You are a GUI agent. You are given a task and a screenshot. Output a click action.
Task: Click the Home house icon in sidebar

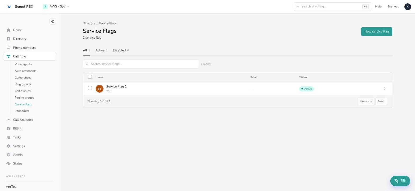click(8, 30)
